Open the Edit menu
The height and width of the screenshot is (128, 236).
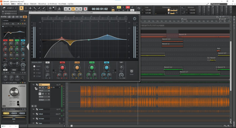(13, 4)
